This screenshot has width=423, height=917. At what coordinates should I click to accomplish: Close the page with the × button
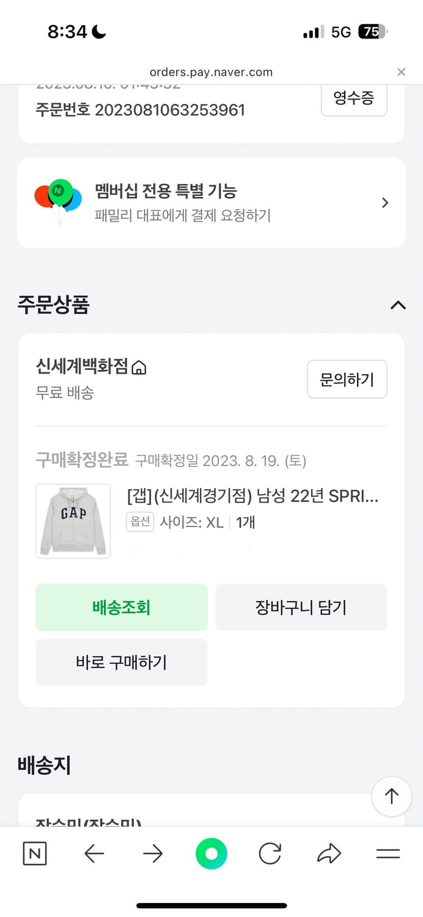click(x=401, y=72)
